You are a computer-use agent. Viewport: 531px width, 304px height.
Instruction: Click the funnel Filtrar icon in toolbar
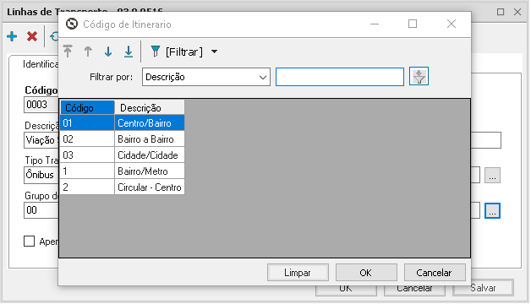(156, 52)
